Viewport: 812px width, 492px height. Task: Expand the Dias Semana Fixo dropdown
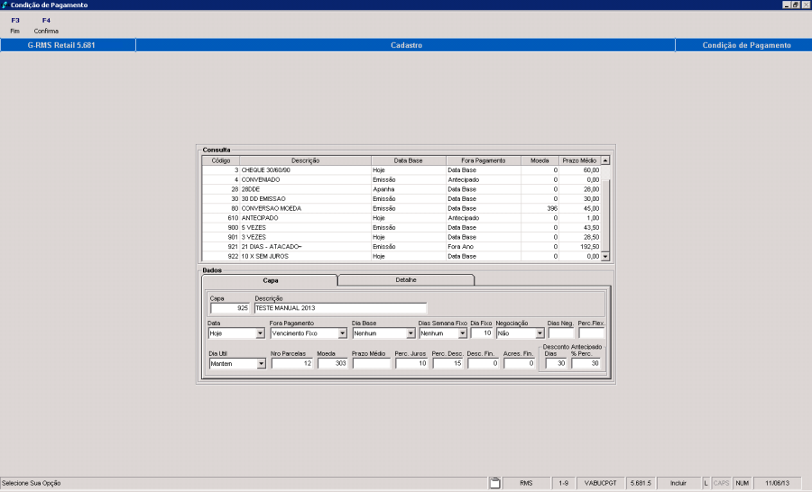pyautogui.click(x=462, y=333)
